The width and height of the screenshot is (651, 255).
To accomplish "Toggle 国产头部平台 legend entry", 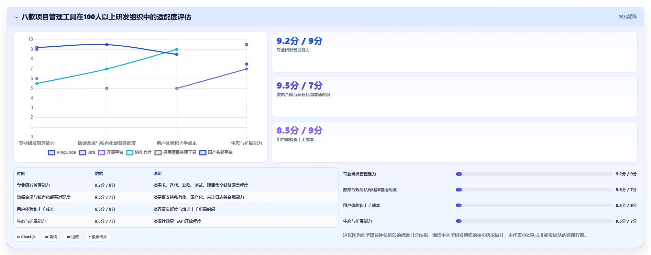I will tap(216, 152).
